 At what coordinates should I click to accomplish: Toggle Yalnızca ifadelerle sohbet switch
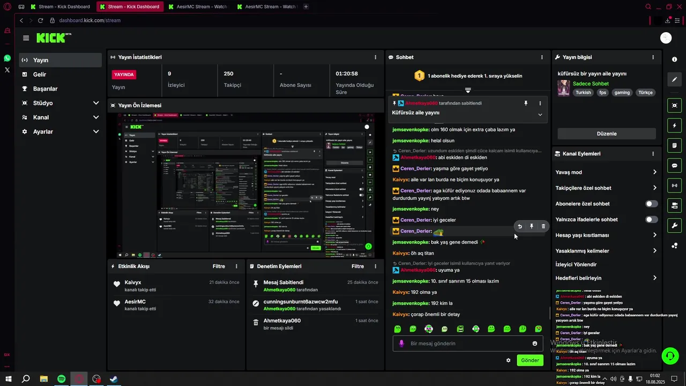pos(651,219)
